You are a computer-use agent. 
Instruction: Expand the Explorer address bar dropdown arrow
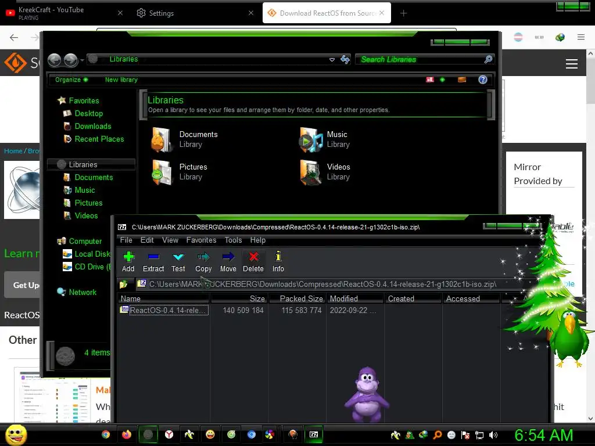(x=332, y=60)
